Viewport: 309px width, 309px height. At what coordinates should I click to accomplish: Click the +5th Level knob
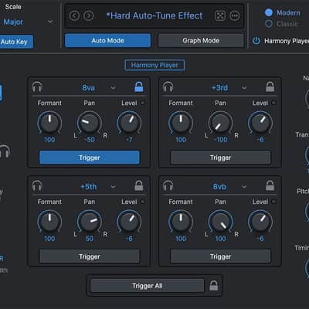pos(129,222)
